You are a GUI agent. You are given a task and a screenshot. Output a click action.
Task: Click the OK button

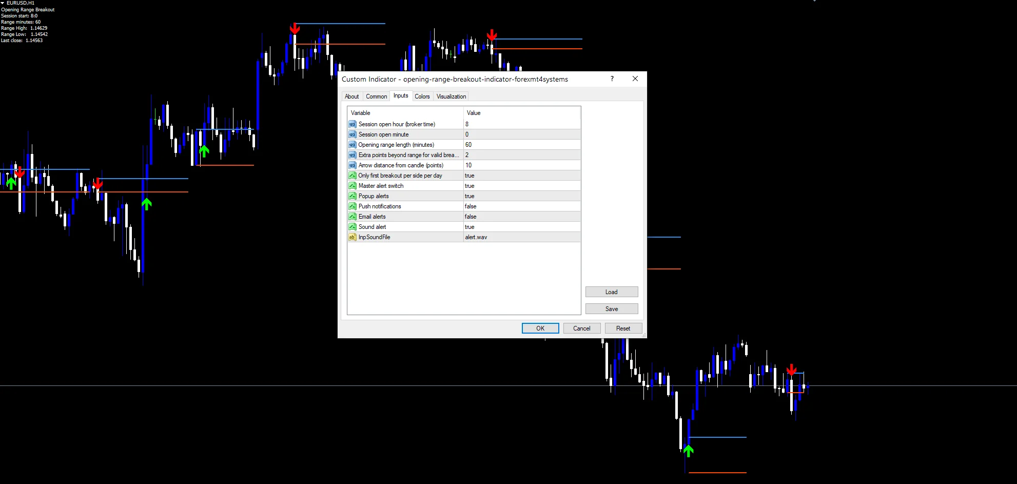pos(540,328)
